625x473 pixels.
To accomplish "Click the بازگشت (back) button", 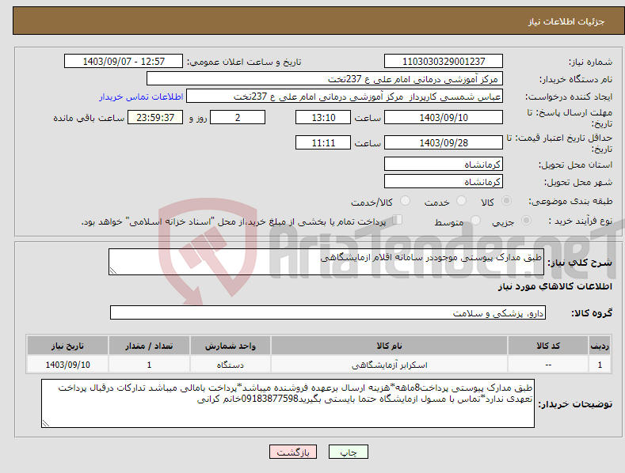I will 293,452.
